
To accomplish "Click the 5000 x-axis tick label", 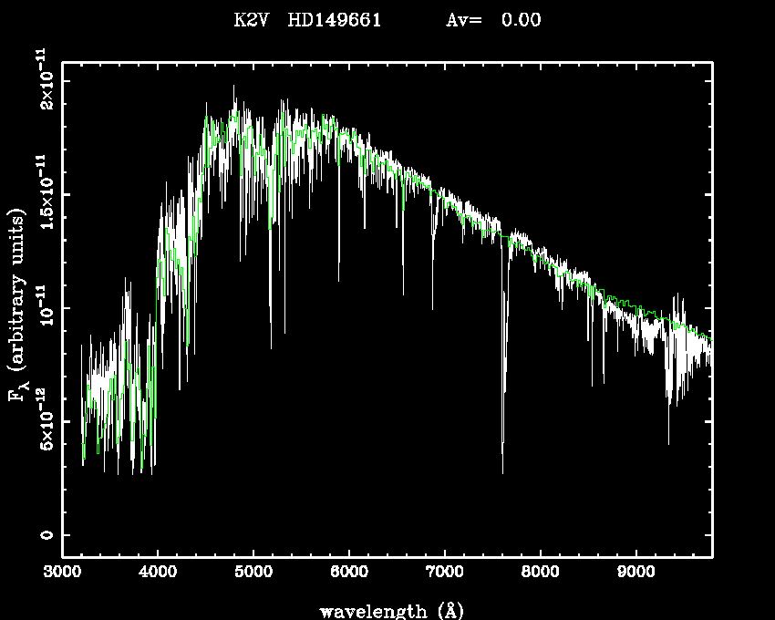I will click(253, 573).
